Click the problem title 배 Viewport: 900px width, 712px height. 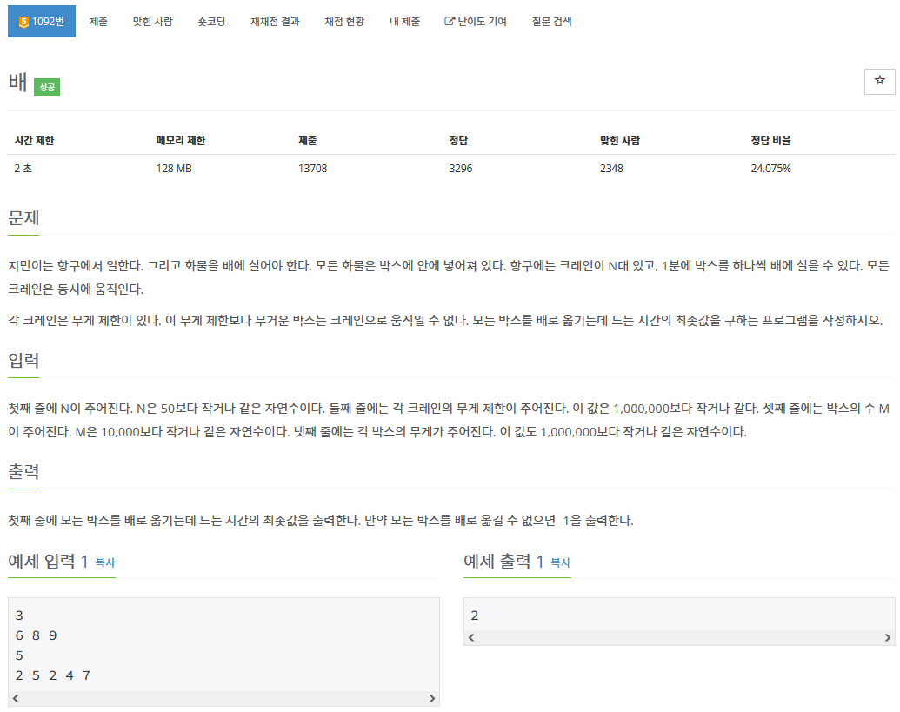pos(16,83)
